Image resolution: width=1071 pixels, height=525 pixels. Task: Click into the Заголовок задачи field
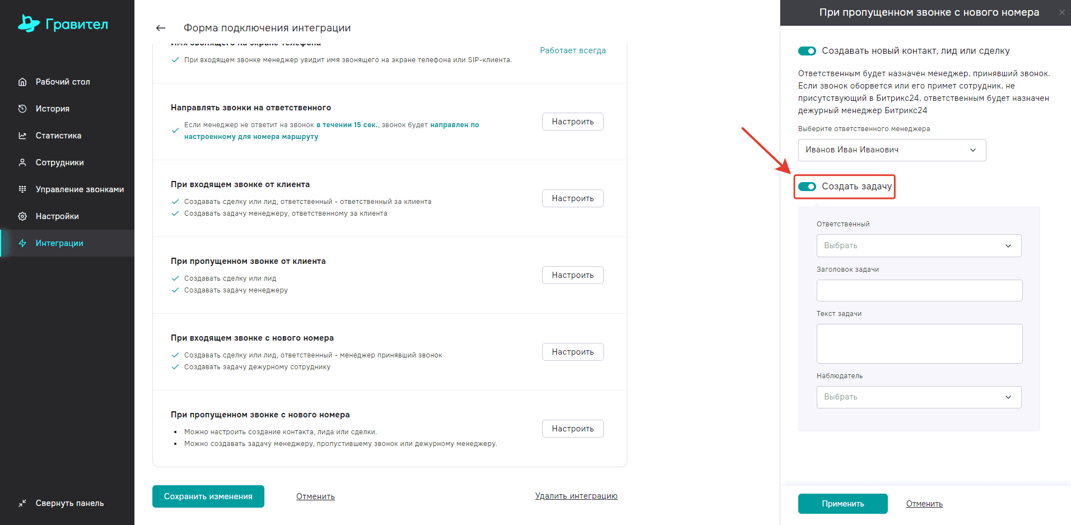[919, 291]
